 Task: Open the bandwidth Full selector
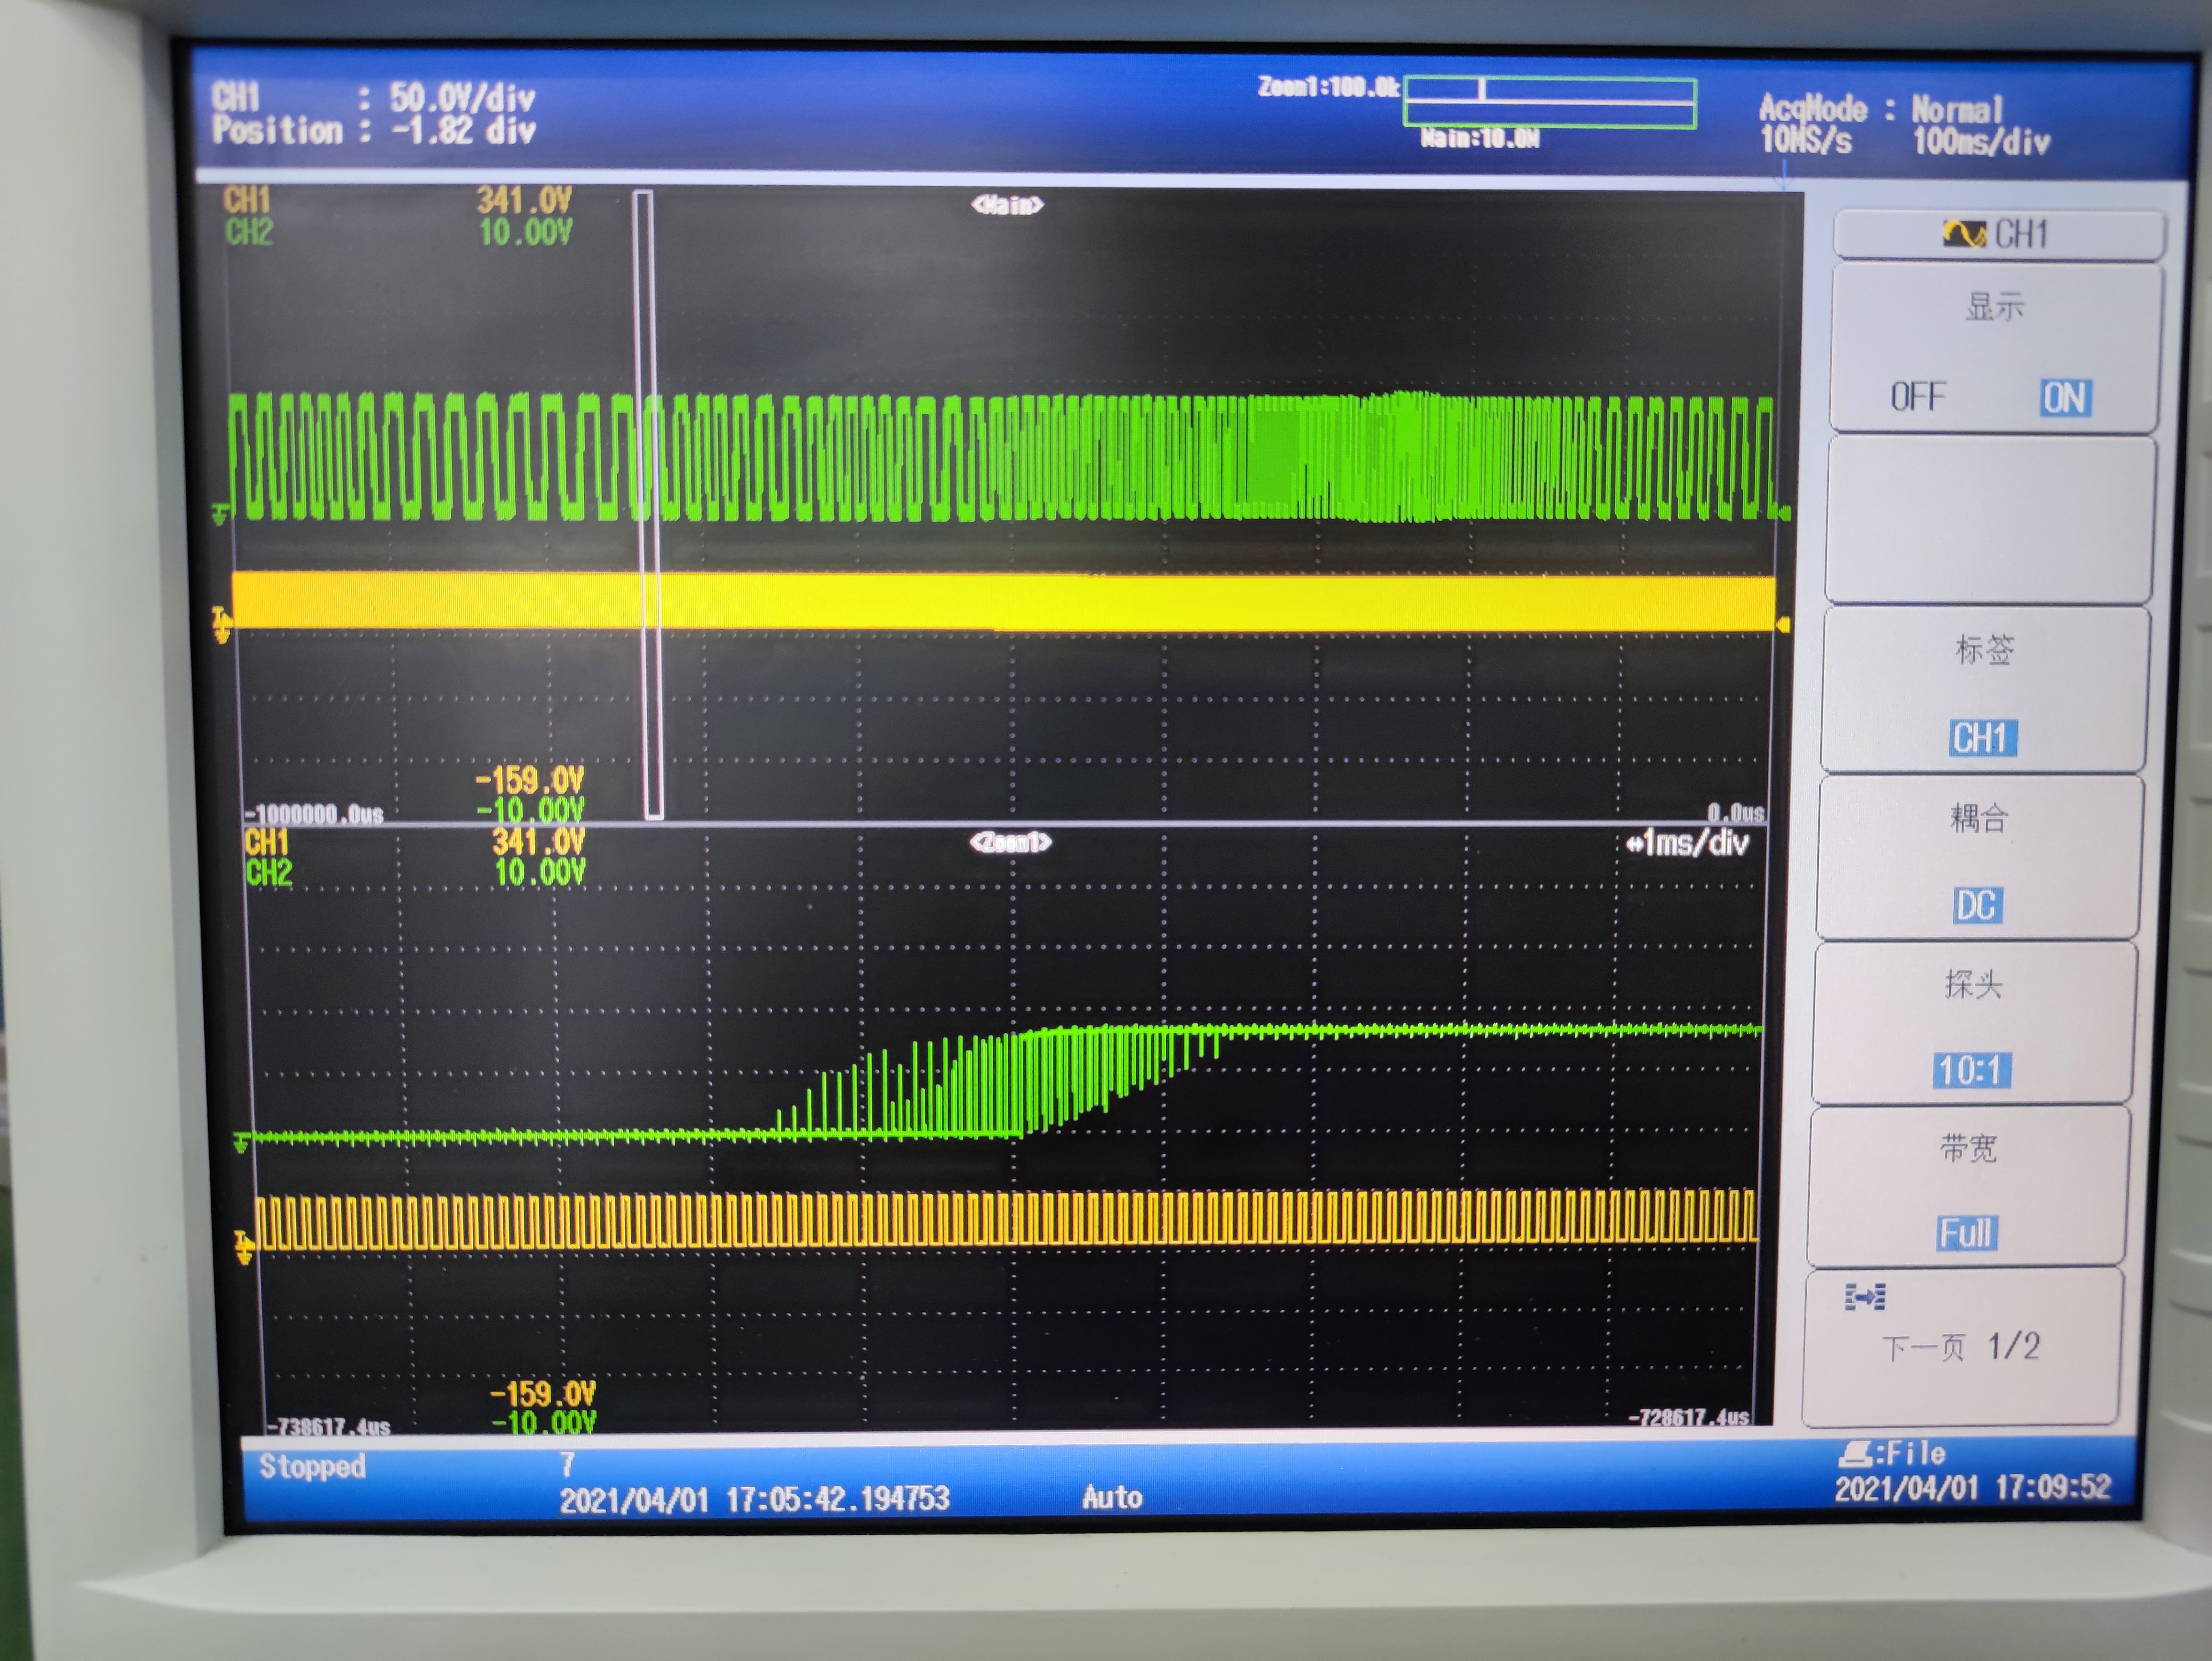pos(1966,1233)
